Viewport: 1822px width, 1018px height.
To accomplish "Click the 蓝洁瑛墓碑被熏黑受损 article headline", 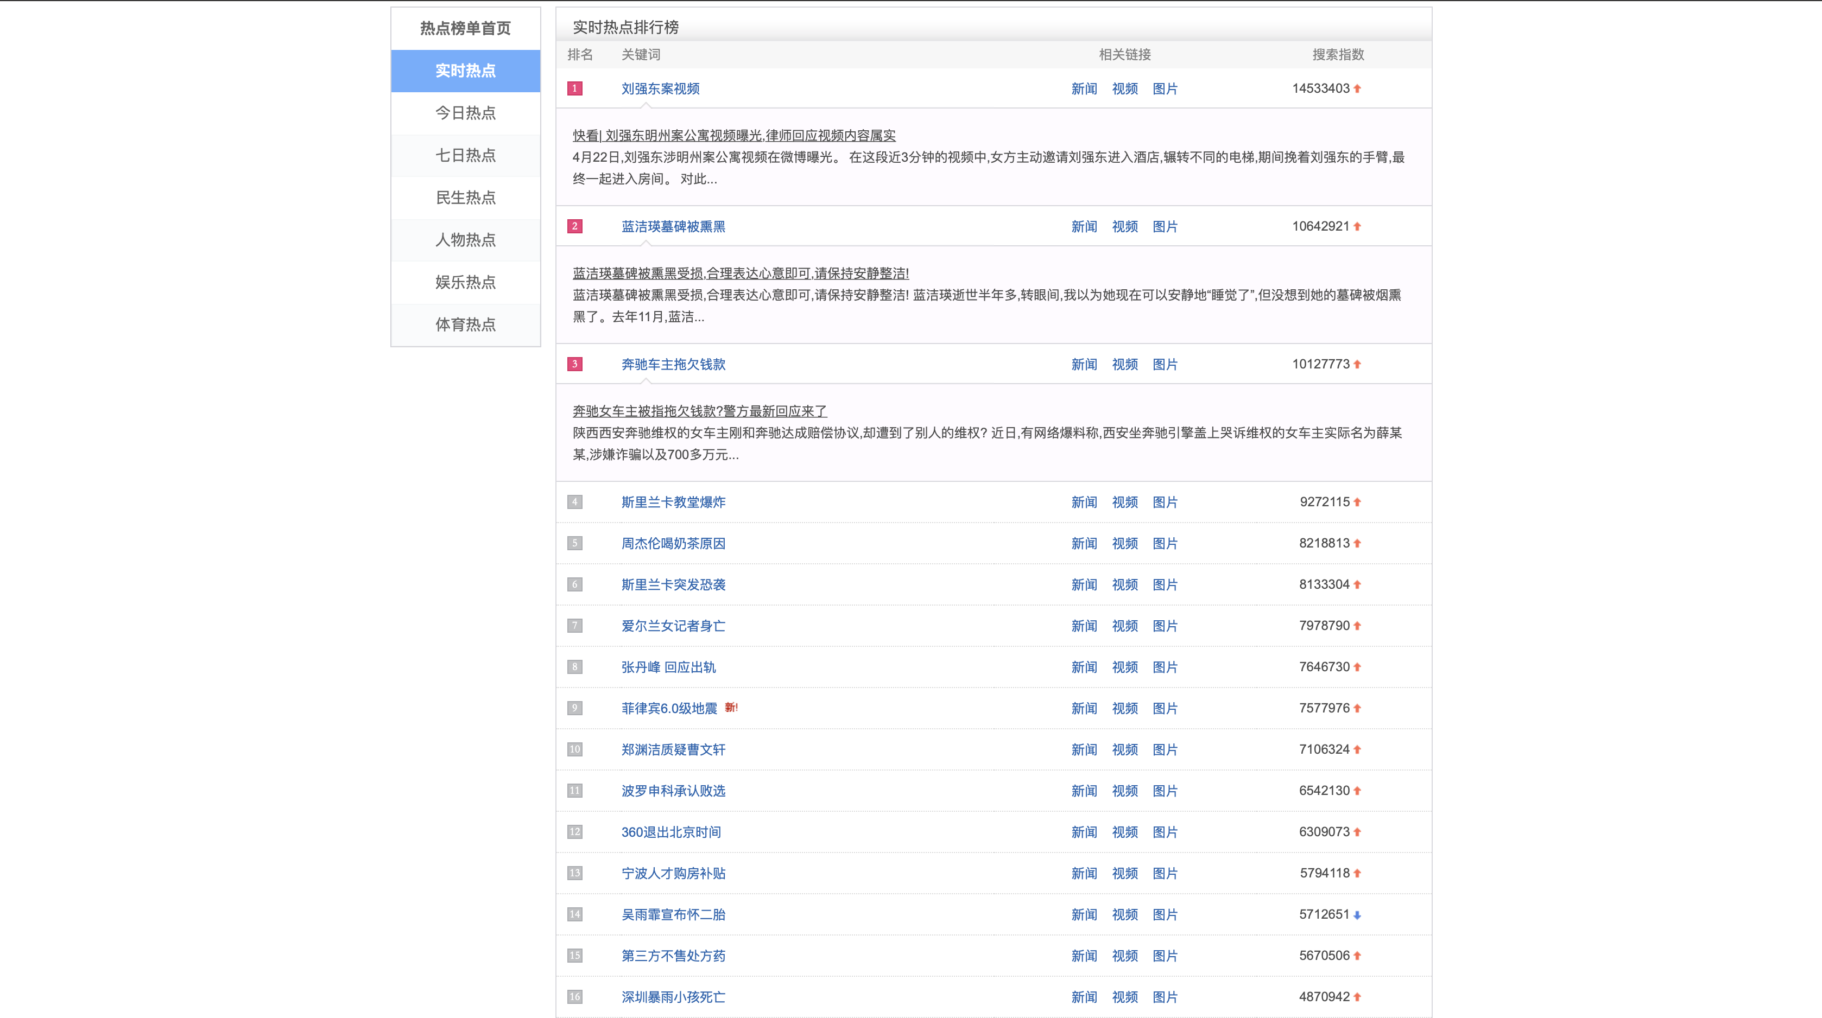I will (740, 273).
